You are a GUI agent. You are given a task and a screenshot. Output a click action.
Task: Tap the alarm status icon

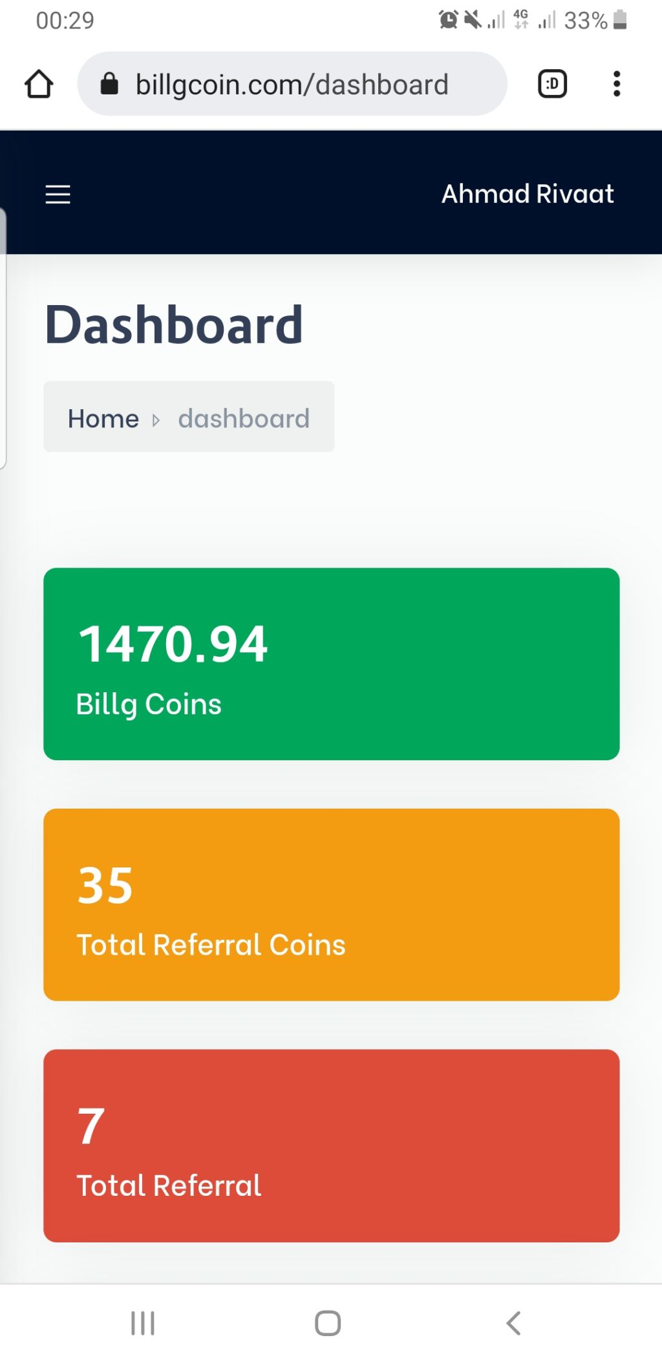coord(449,20)
